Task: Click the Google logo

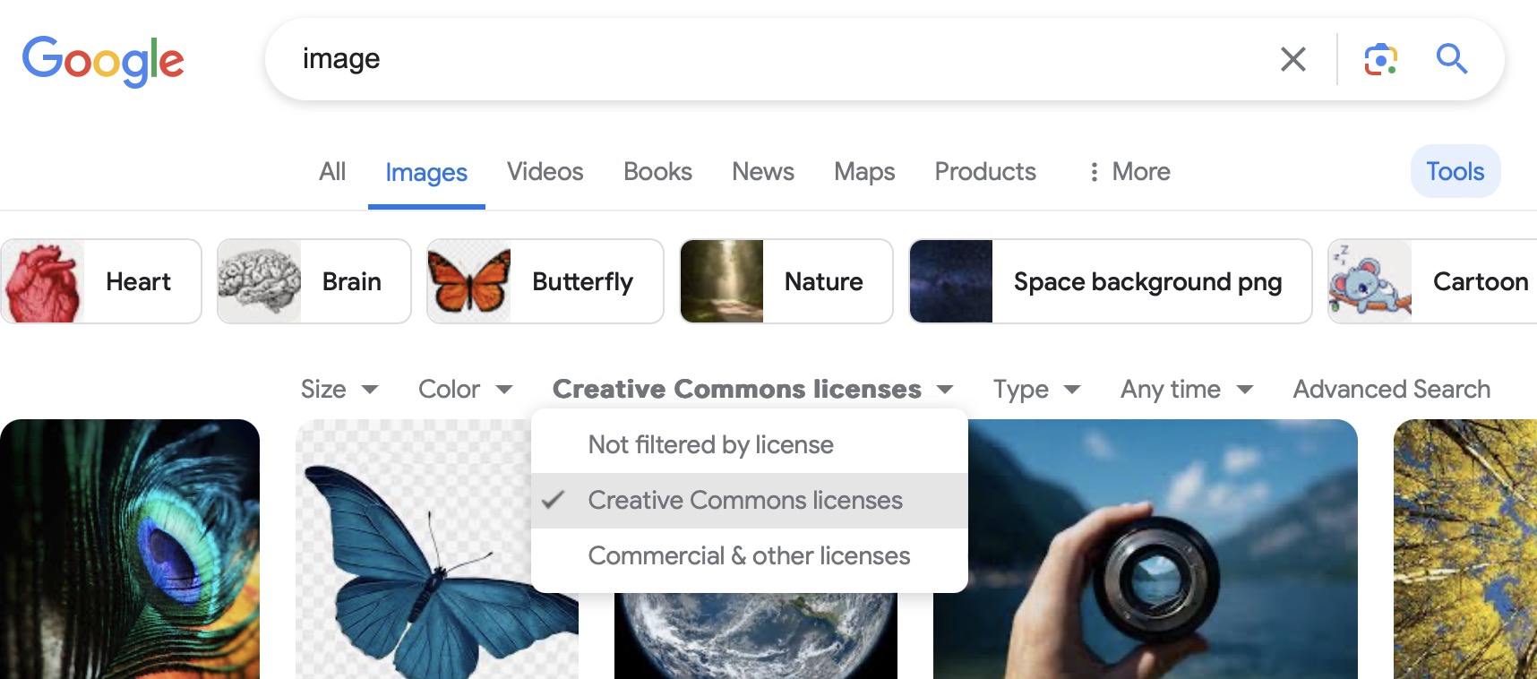Action: coord(103,61)
